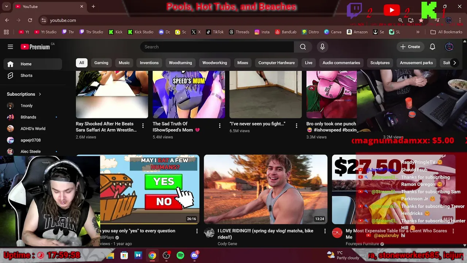467x263 pixels.
Task: Open the Canva bookmark
Action: (333, 32)
